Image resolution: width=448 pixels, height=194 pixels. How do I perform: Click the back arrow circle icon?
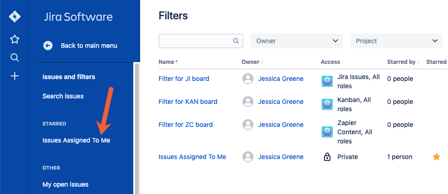coord(48,46)
